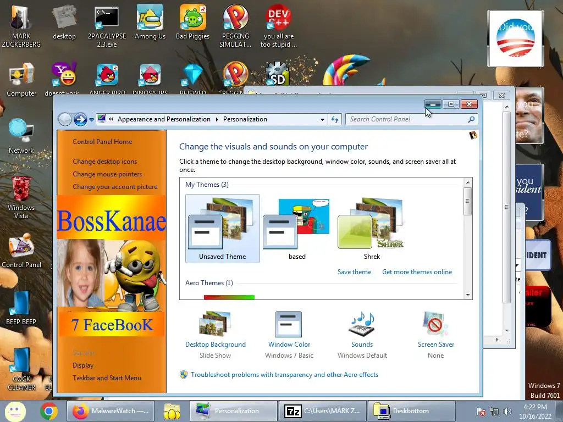Open Change your account picture link

[x=115, y=187]
